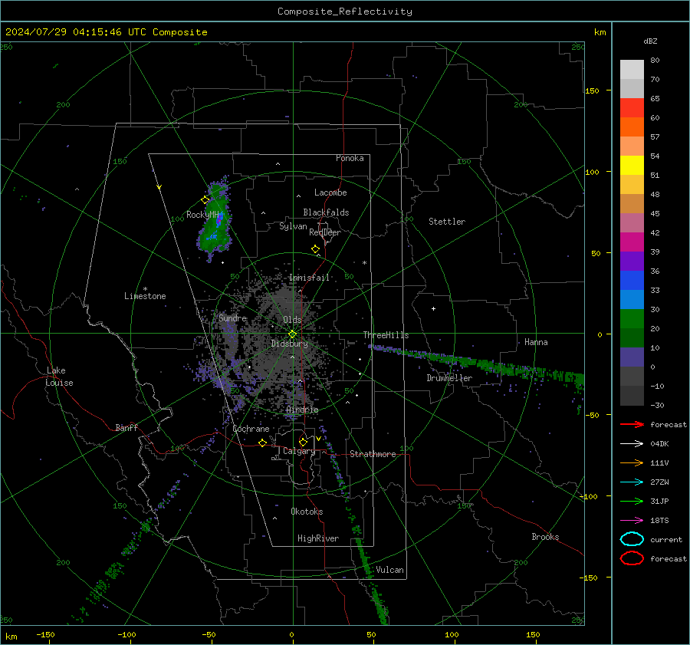This screenshot has height=645, width=690.
Task: Click the Sundre city label
Action: pyautogui.click(x=233, y=318)
